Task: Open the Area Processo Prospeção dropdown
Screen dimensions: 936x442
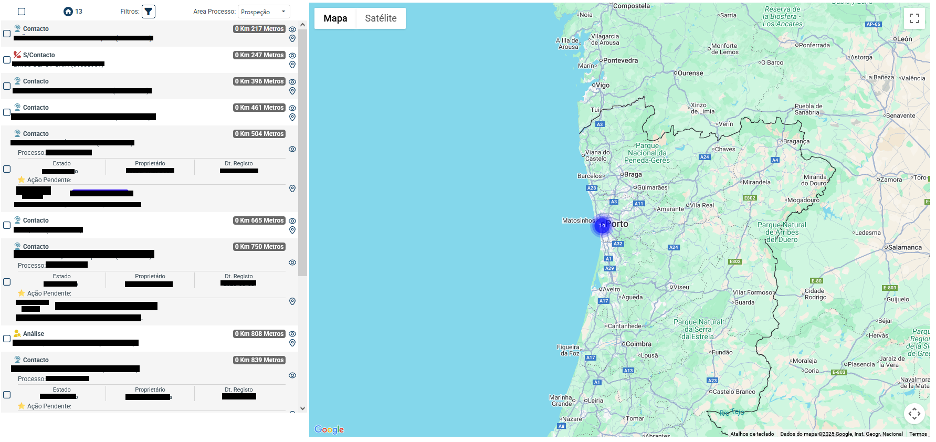Action: point(264,12)
